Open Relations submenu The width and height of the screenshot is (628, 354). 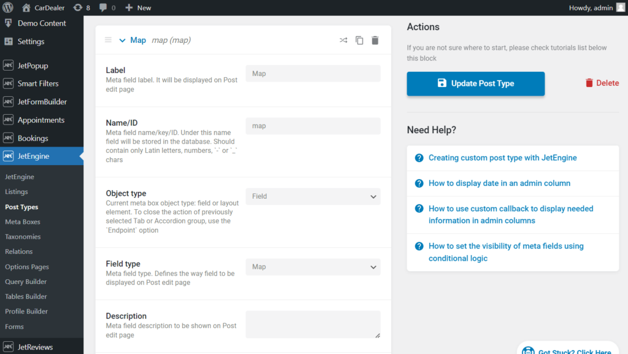pos(19,252)
